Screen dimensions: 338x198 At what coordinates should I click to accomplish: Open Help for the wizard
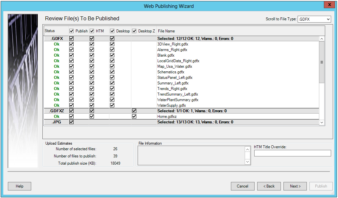20,186
